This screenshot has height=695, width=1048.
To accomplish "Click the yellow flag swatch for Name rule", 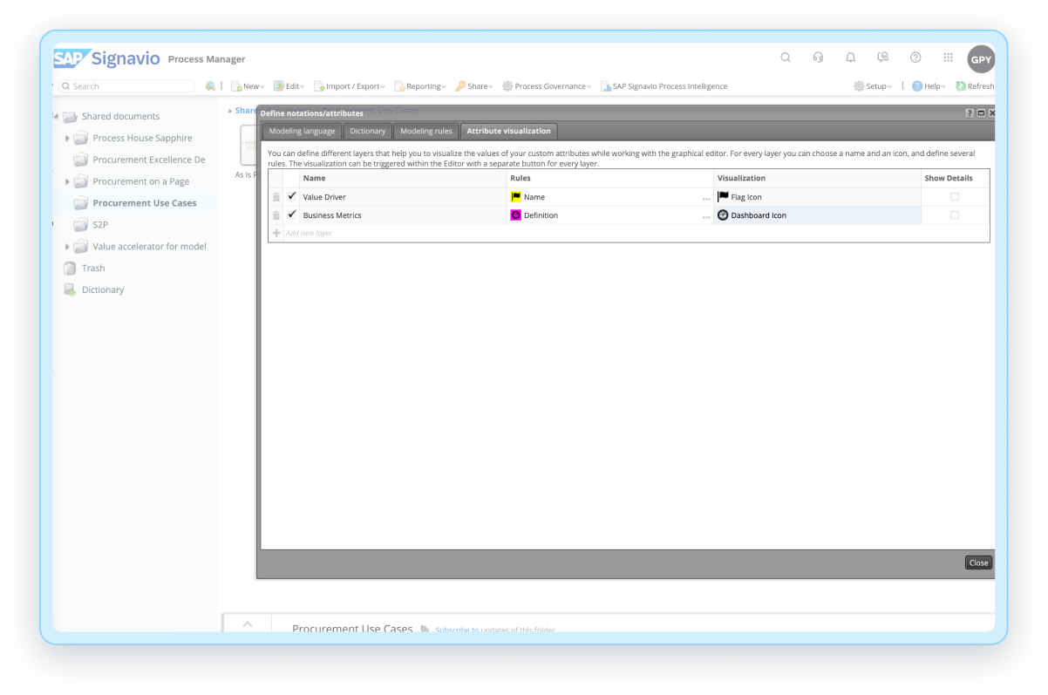I will (x=515, y=197).
